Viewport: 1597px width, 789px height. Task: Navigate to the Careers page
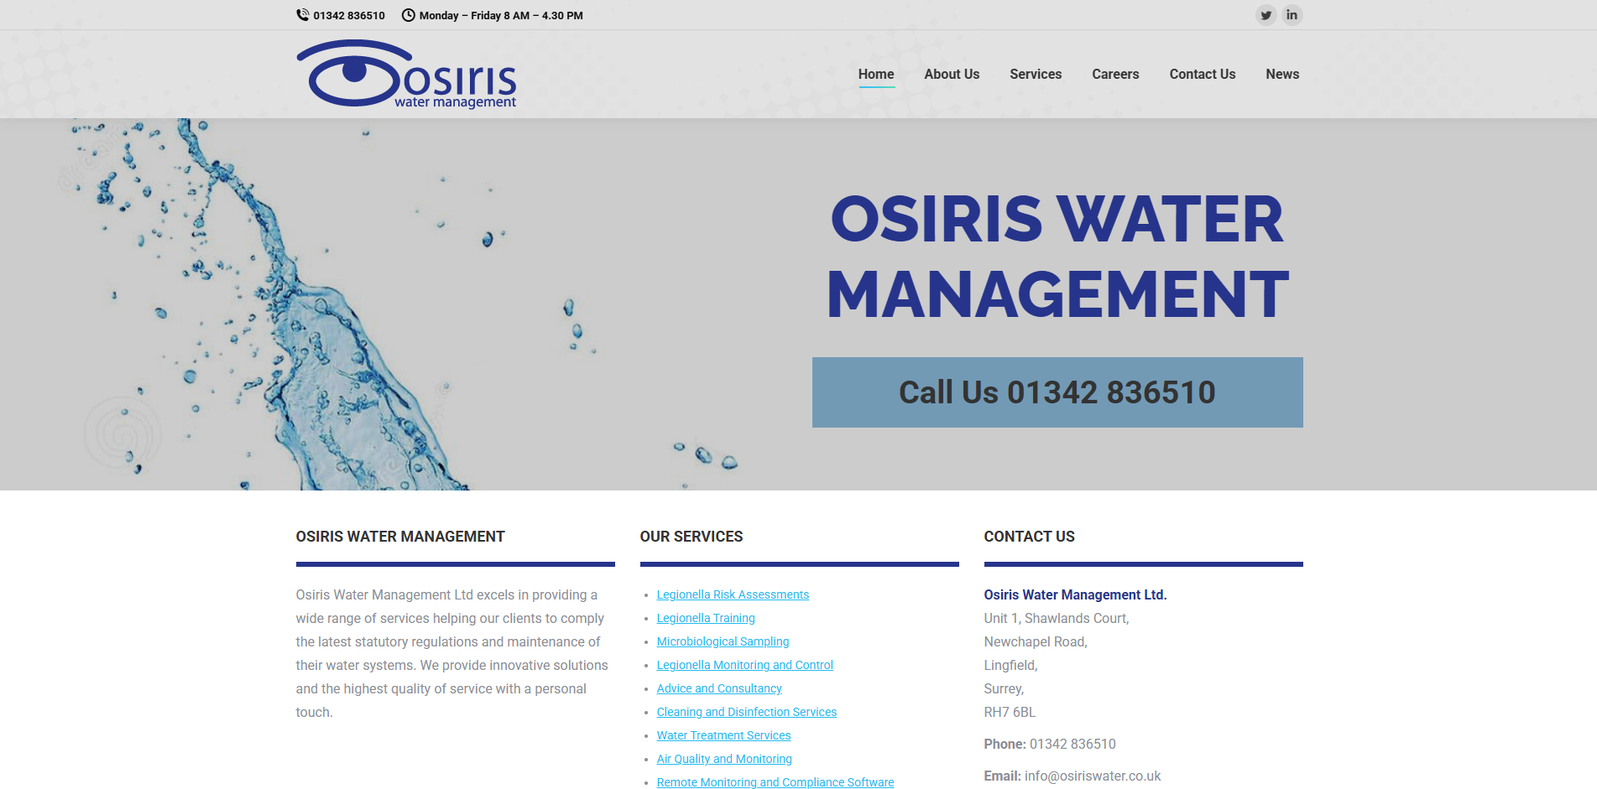1114,74
